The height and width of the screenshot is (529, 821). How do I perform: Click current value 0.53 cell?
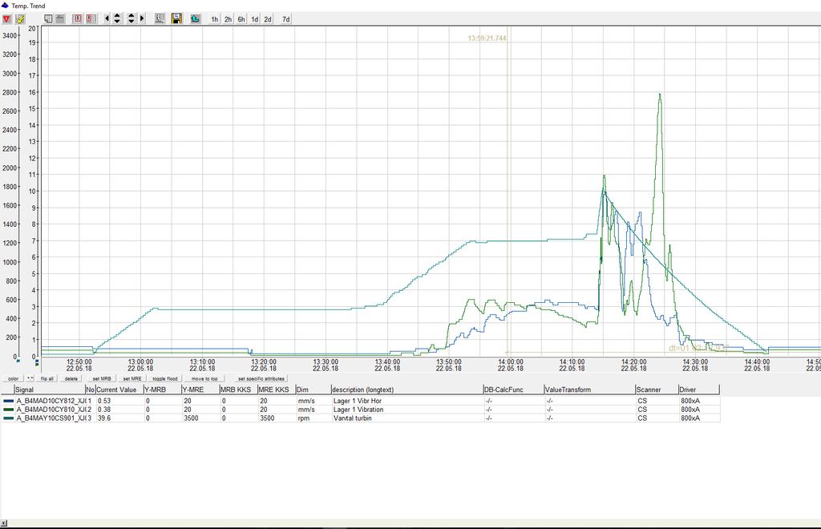tap(119, 401)
